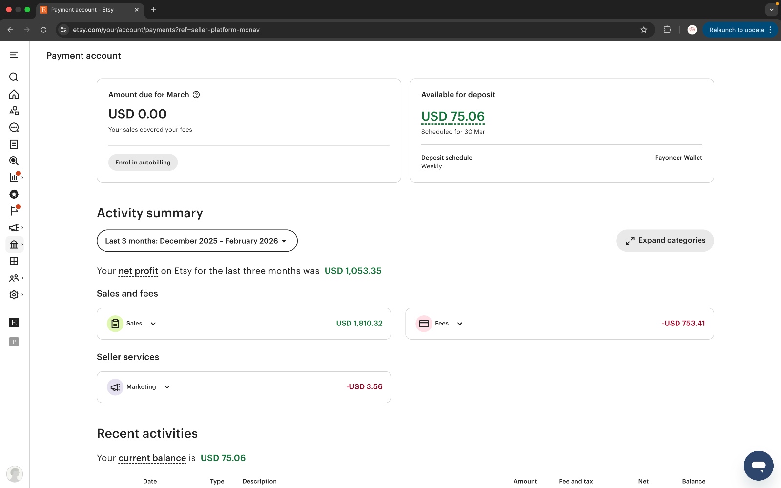
Task: Expand the Fees category card
Action: [459, 324]
